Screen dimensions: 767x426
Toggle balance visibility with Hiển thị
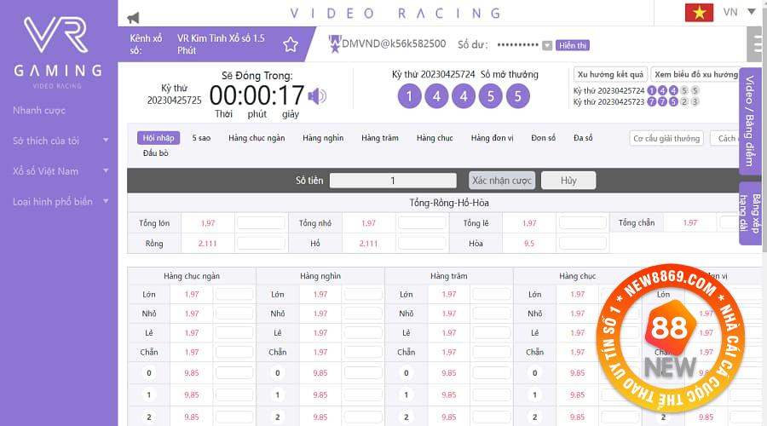pyautogui.click(x=572, y=45)
